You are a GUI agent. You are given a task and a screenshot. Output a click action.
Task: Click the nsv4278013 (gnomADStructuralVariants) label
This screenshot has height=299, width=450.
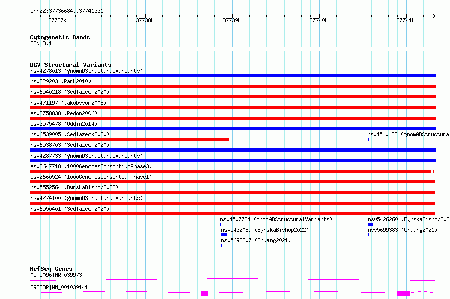tap(86, 71)
